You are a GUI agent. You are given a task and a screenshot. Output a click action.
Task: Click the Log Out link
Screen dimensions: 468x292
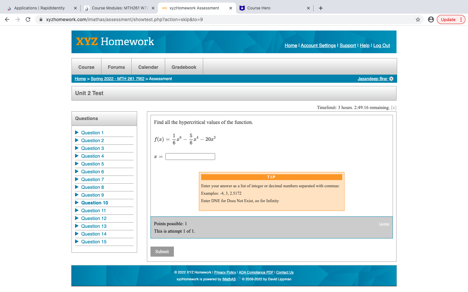coord(381,45)
